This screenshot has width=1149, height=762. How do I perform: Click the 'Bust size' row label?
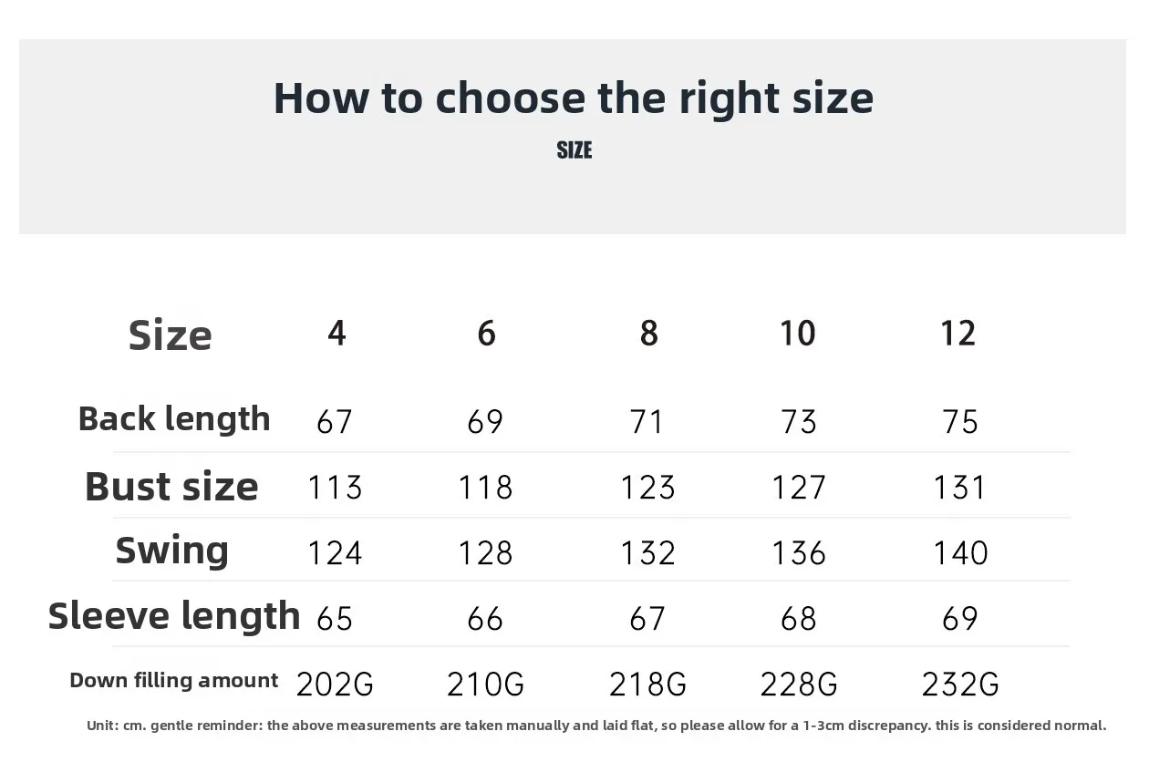(x=171, y=487)
